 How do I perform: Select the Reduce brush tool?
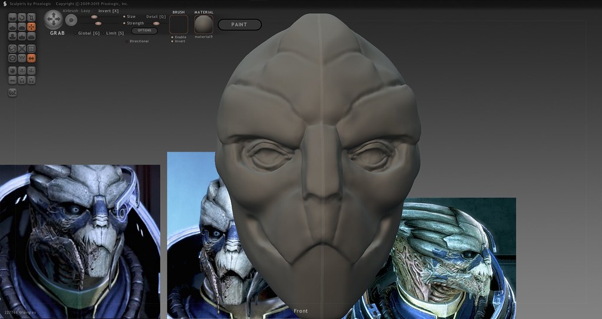(12, 49)
